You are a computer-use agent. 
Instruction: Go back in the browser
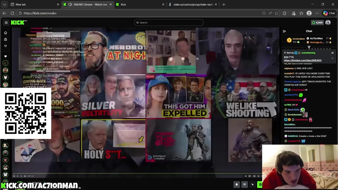tap(4, 13)
